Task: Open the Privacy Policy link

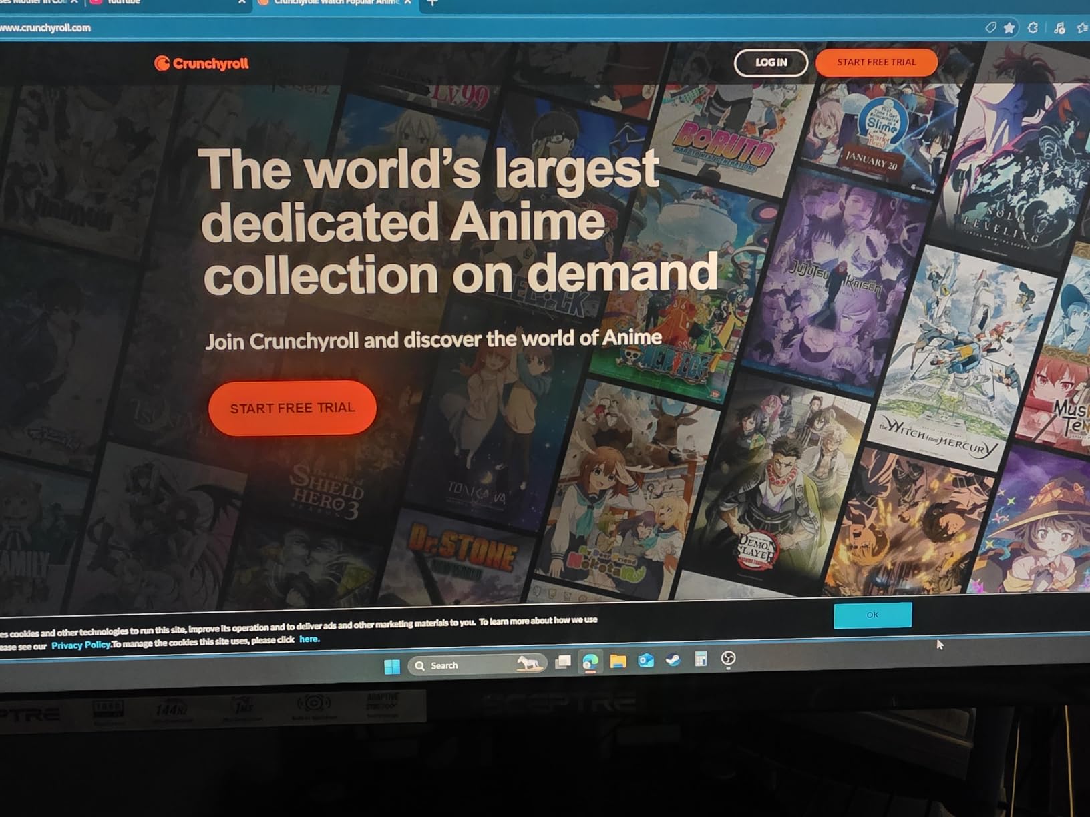Action: click(x=81, y=645)
